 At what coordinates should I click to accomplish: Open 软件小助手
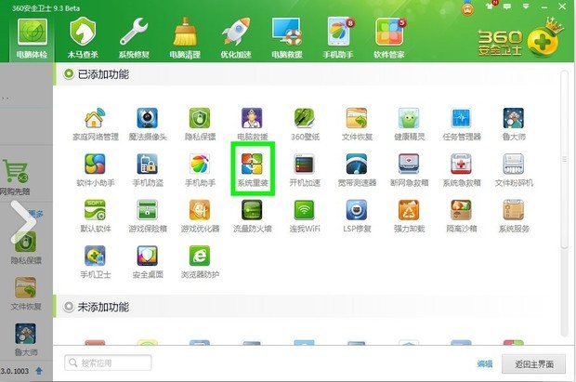click(x=95, y=170)
